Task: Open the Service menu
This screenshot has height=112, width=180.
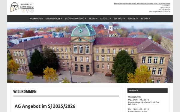Action: pos(132,19)
